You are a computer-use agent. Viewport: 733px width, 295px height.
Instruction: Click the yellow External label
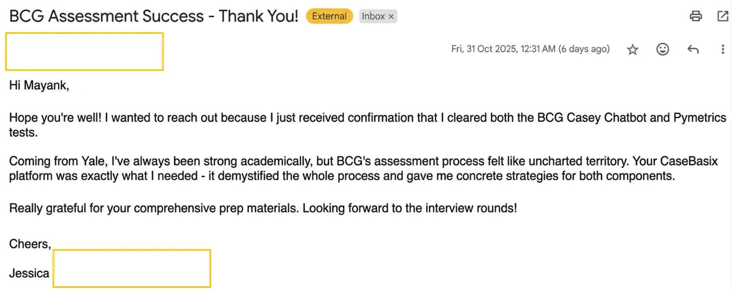tap(329, 16)
